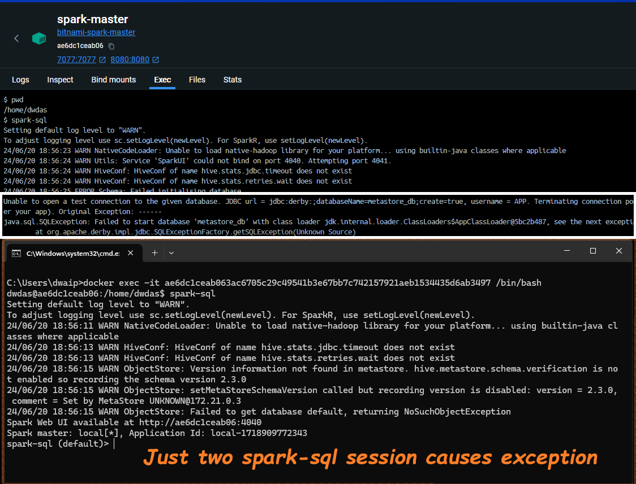636x484 pixels.
Task: Click the java.sql.SQLException line
Action: 318,222
